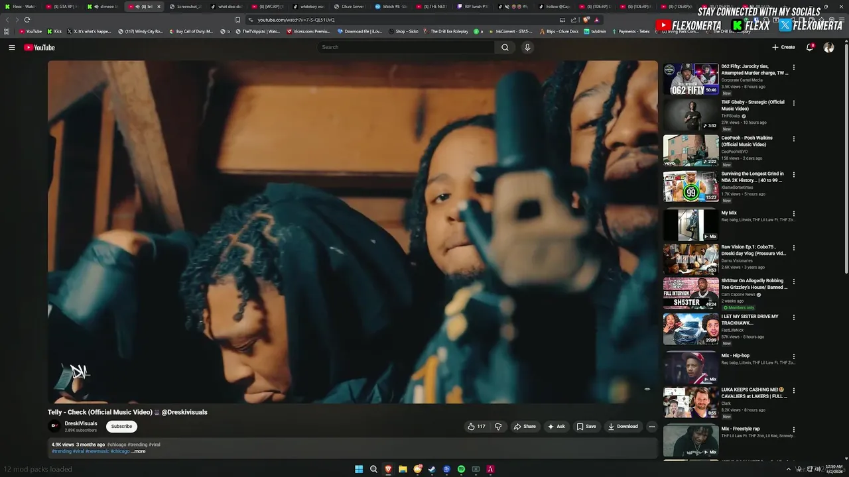
Task: Like the video with 117 likes
Action: 476,427
